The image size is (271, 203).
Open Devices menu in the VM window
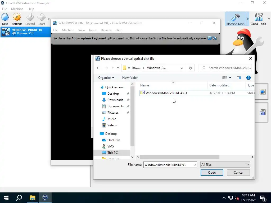tap(106, 30)
